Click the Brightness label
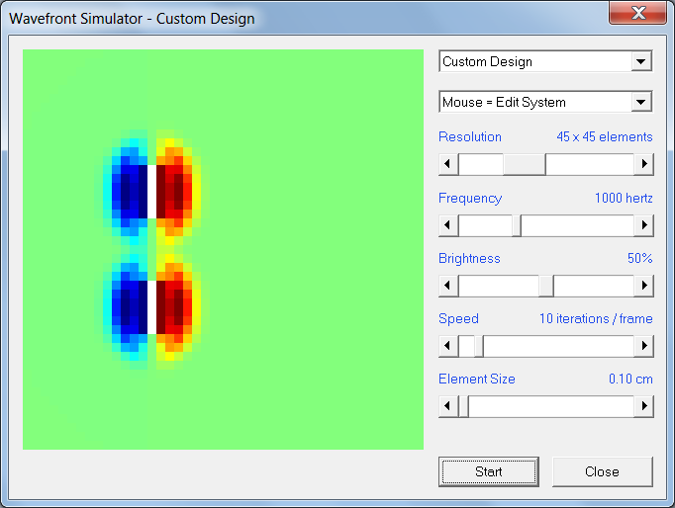The width and height of the screenshot is (675, 508). (x=469, y=258)
